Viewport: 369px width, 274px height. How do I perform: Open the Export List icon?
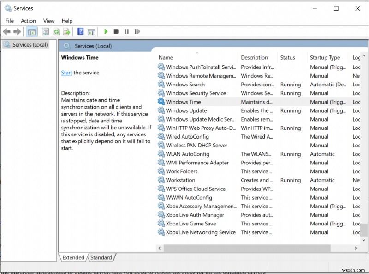pyautogui.click(x=67, y=31)
